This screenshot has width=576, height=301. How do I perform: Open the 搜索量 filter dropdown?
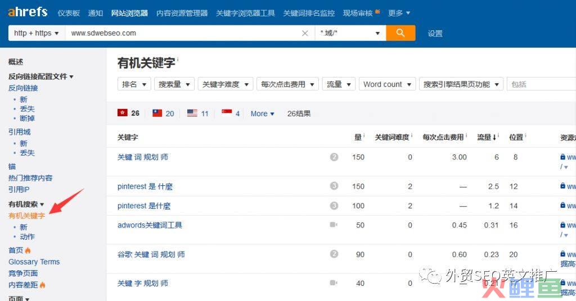tap(174, 84)
